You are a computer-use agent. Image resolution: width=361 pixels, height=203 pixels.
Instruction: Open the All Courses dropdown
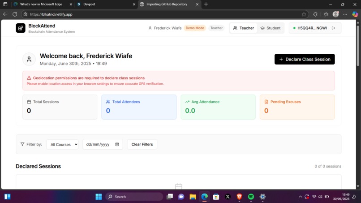62,144
